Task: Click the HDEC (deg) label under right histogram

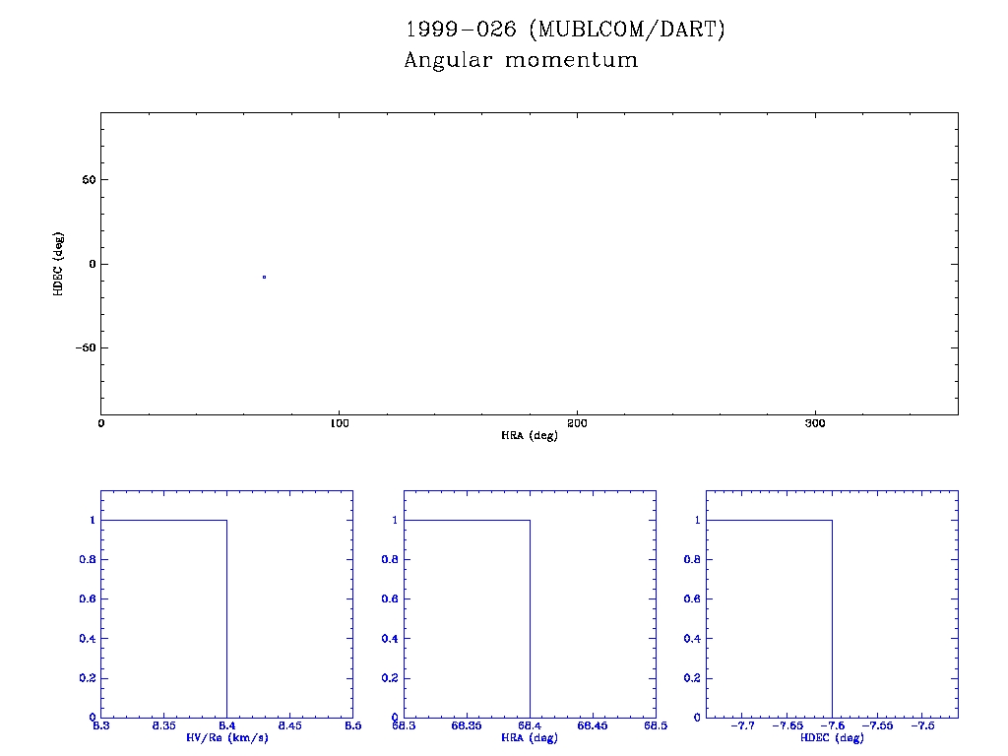Action: [x=832, y=737]
